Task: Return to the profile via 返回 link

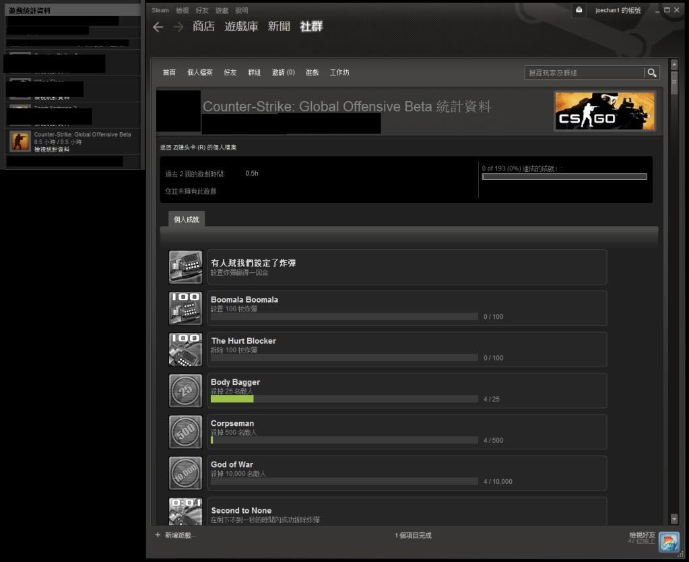Action: pyautogui.click(x=198, y=148)
